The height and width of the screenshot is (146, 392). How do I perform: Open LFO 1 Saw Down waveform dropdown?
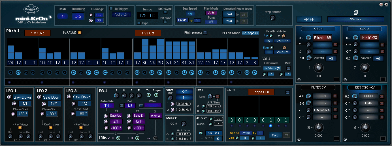tap(22, 97)
